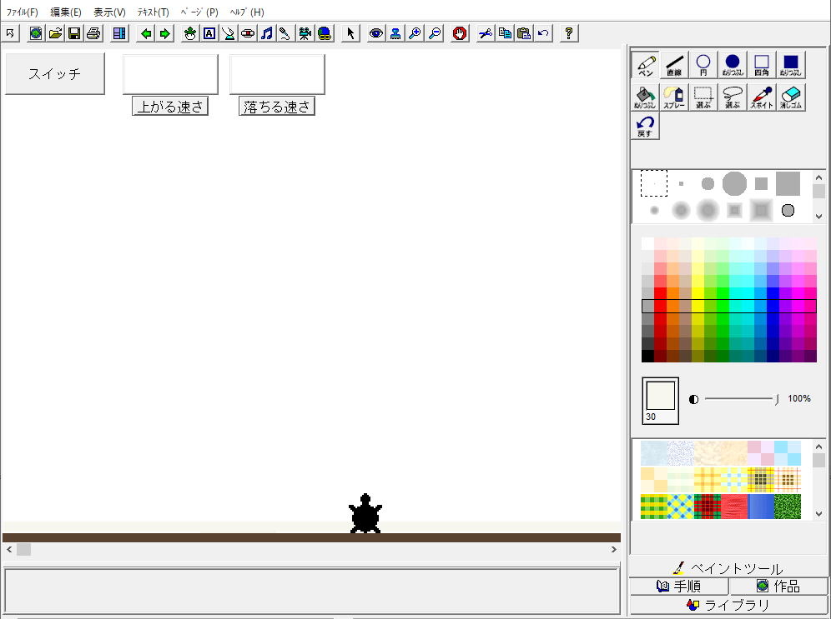Select the large square brush shape

click(788, 183)
